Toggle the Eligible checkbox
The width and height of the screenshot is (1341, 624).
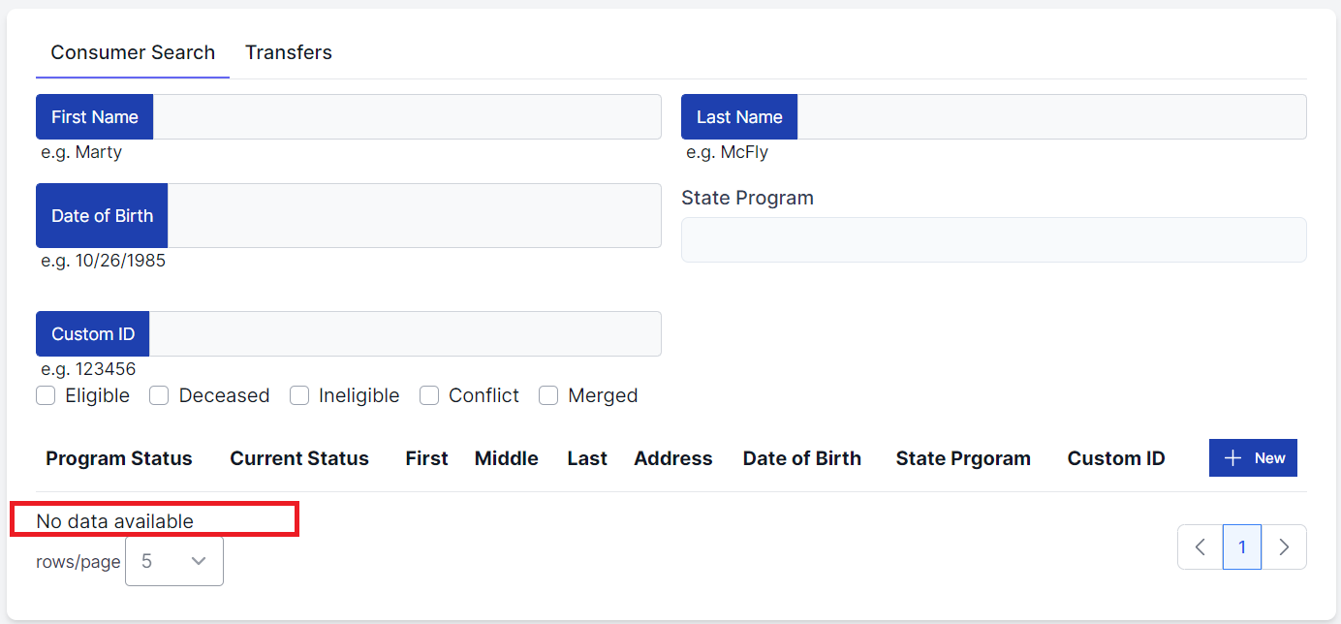(46, 395)
